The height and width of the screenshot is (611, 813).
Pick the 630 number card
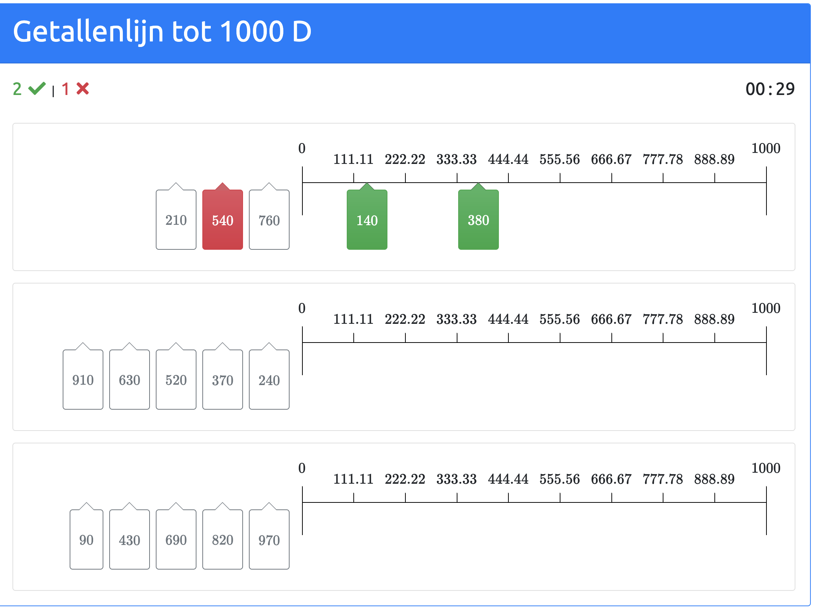click(130, 380)
